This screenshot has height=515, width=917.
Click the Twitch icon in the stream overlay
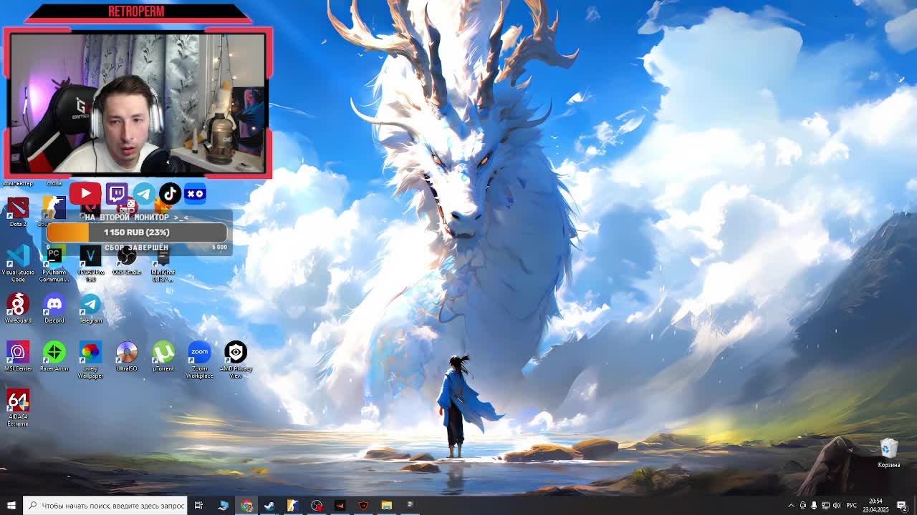tap(117, 193)
